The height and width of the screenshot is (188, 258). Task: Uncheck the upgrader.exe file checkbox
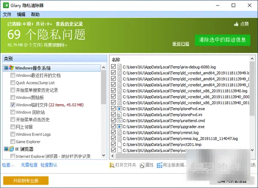click(x=114, y=126)
